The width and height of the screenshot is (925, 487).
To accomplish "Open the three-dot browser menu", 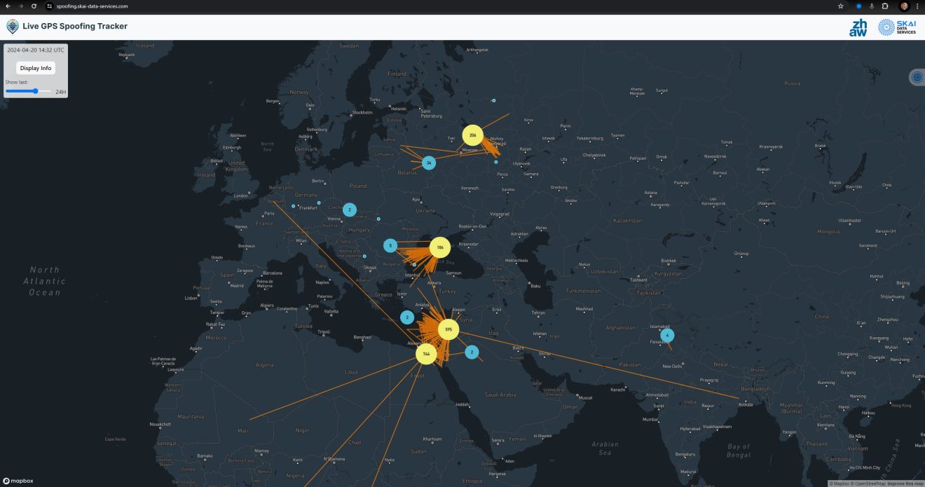I will [918, 6].
